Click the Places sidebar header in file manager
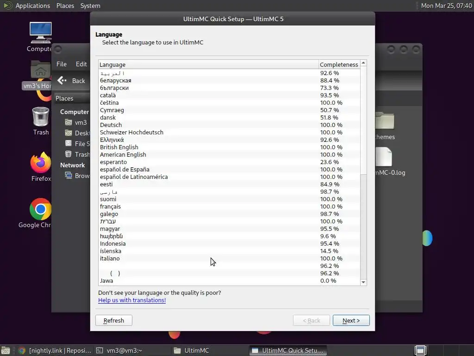 [x=64, y=98]
